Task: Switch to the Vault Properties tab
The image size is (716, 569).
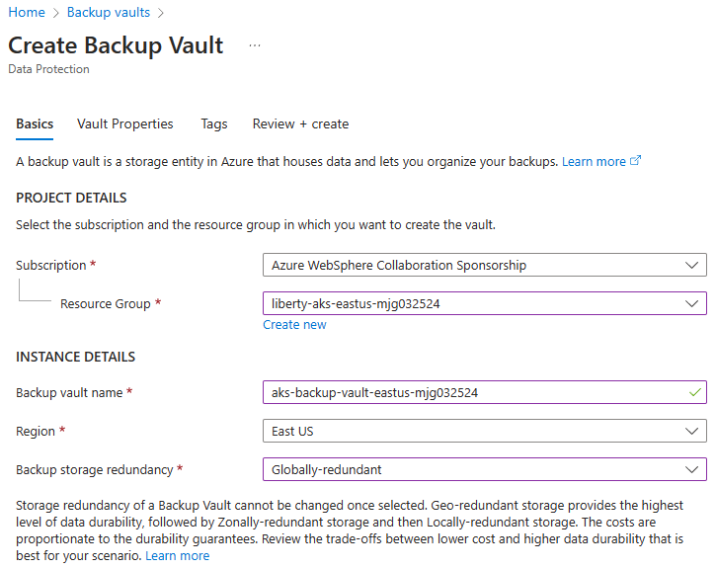Action: coord(125,123)
